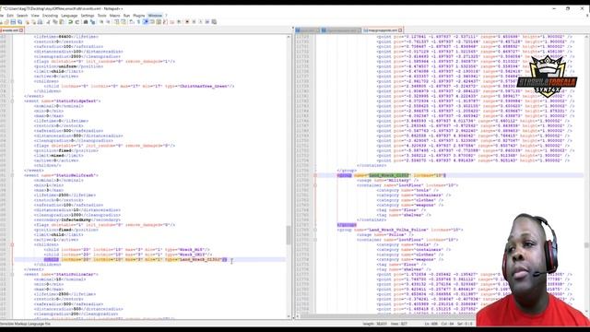The height and width of the screenshot is (332, 590).
Task: Collapse the Land_Wreck_C1302 group fold marker
Action: coord(315,175)
